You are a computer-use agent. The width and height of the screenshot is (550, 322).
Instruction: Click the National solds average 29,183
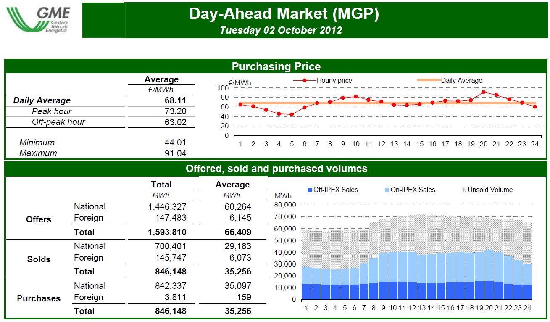pos(238,246)
